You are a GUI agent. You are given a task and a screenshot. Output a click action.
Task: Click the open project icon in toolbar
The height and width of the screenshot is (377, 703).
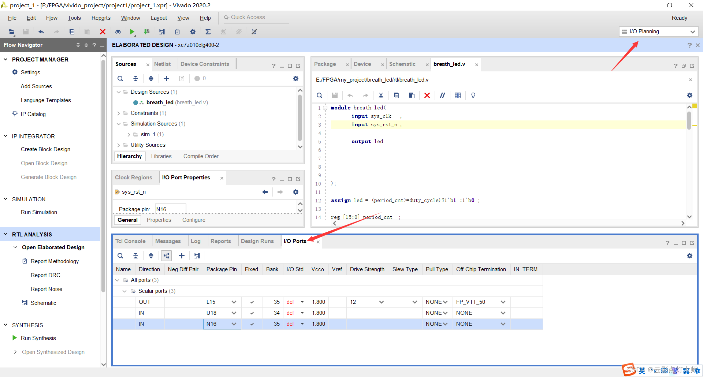12,32
